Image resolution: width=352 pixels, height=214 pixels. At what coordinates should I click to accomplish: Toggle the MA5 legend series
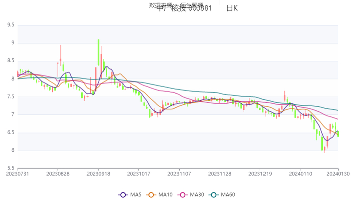click(130, 195)
